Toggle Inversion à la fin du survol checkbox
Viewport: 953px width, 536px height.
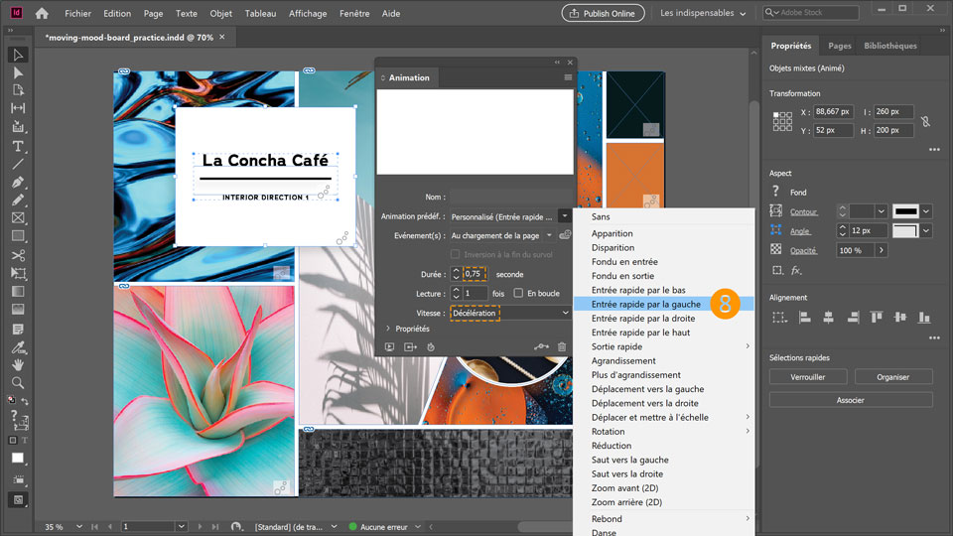click(456, 254)
